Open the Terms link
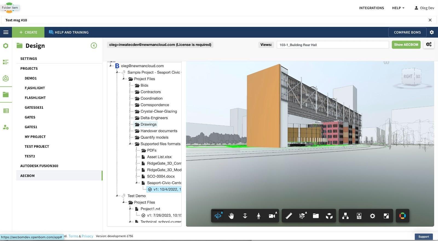 [73, 236]
